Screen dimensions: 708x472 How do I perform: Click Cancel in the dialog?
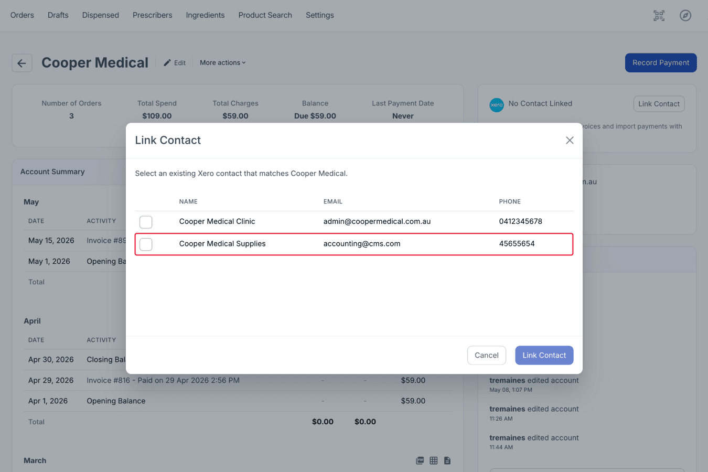coord(487,355)
